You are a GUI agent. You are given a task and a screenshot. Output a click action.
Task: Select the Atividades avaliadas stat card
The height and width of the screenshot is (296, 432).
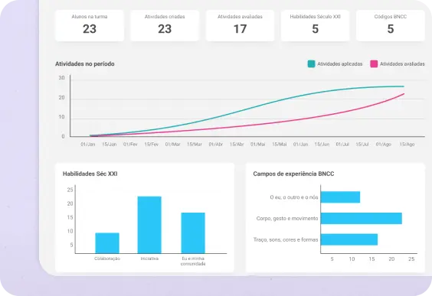[240, 25]
